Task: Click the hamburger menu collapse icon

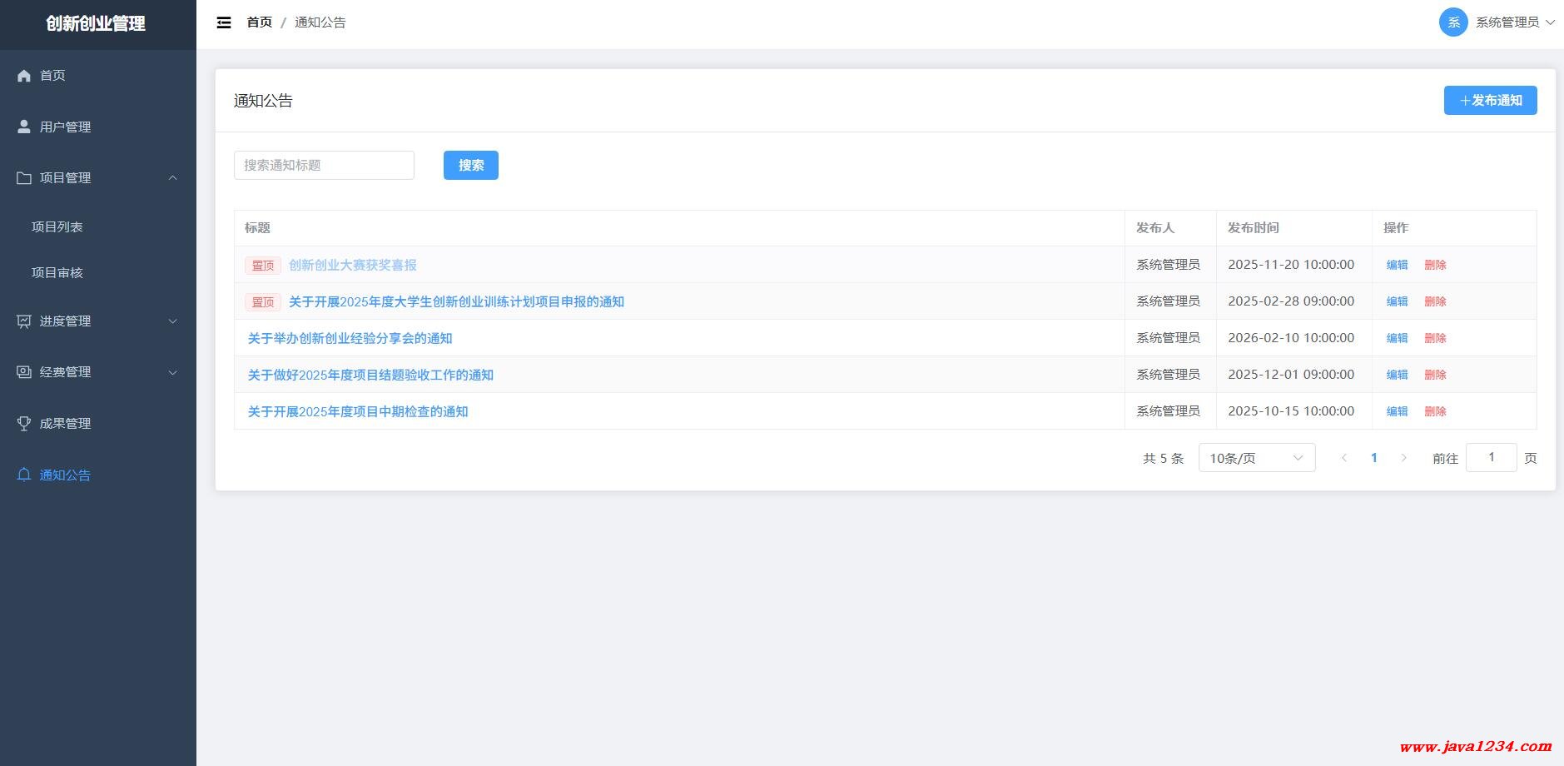Action: [224, 22]
